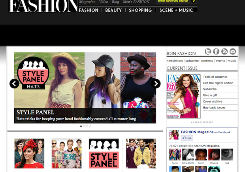
Task: Click Get the digital edition
Action: (x=218, y=83)
